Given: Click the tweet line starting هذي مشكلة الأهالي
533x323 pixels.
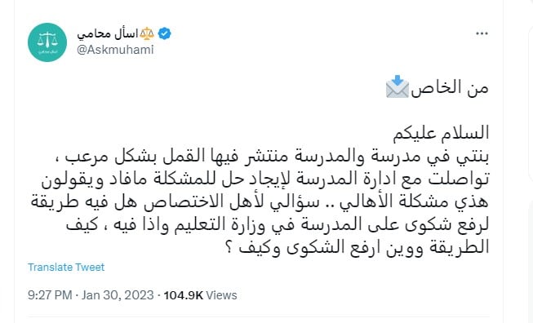Looking at the screenshot, I should 260,202.
